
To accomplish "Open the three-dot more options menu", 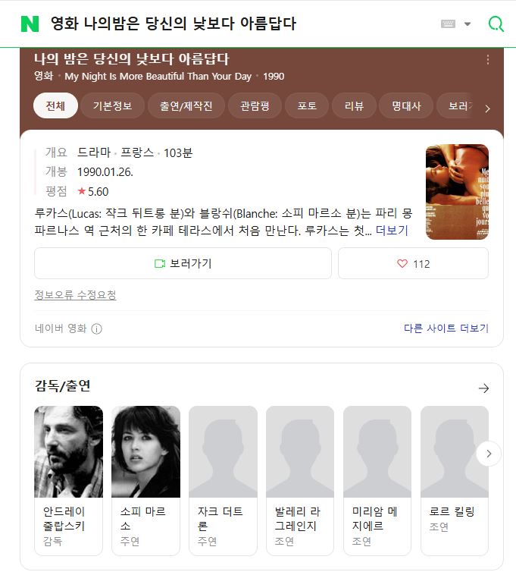I will [x=487, y=60].
